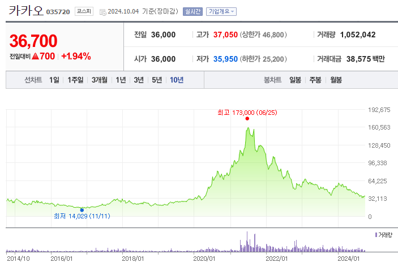Click the 192,675 y-axis label
This screenshot has height=271, width=398.
(x=379, y=110)
